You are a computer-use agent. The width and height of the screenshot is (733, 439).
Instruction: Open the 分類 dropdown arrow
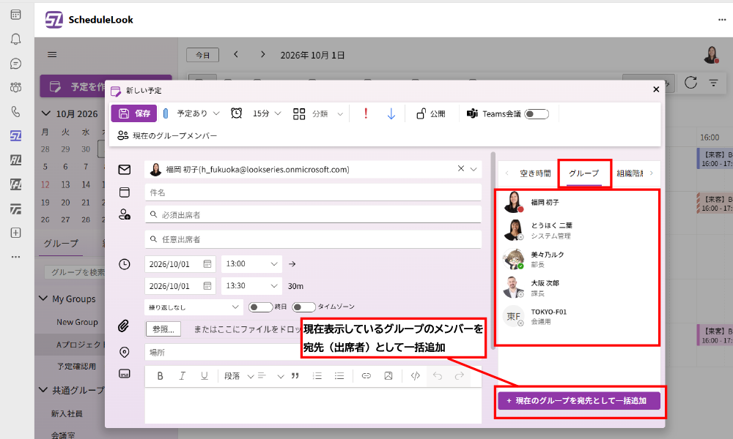pos(340,114)
